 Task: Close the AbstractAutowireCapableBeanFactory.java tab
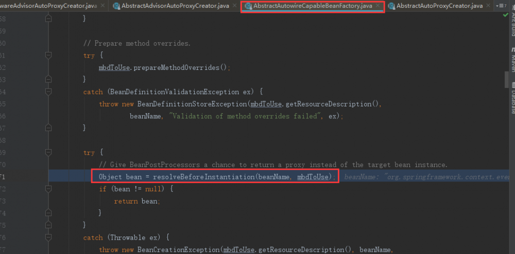point(378,6)
